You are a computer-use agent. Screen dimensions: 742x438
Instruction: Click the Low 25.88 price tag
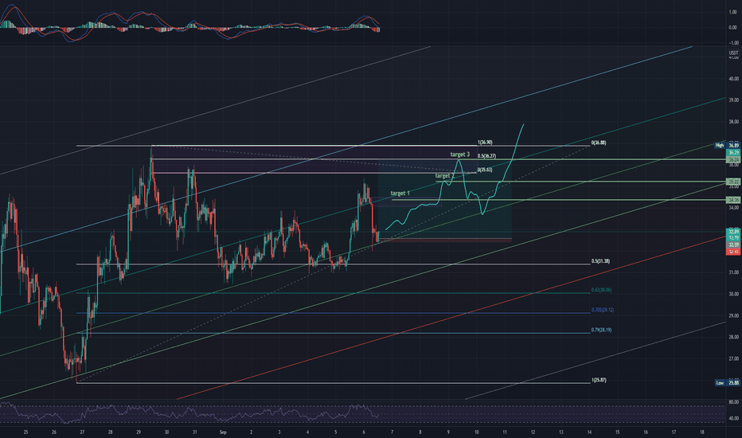tap(727, 382)
